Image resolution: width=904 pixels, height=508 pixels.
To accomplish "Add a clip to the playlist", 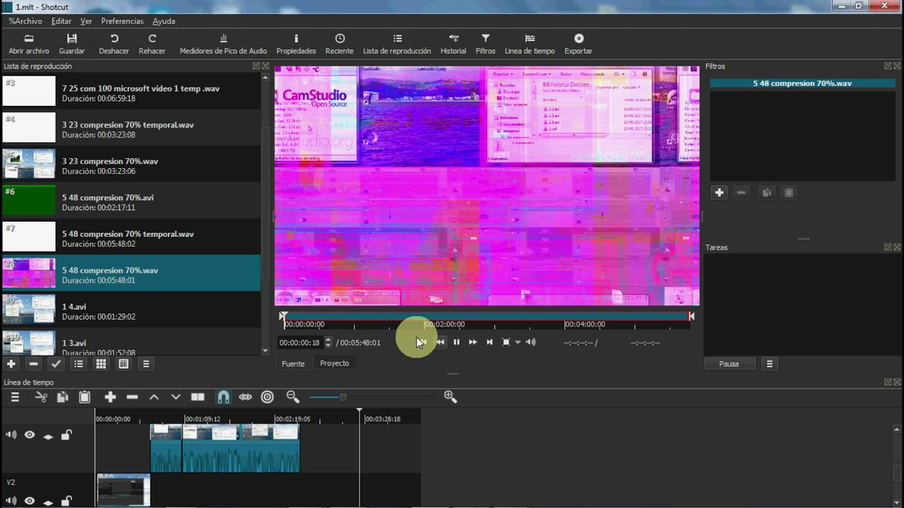I will [11, 364].
